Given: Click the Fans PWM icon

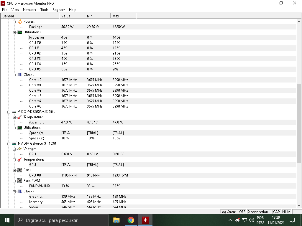Looking at the screenshot, I should [20, 181].
